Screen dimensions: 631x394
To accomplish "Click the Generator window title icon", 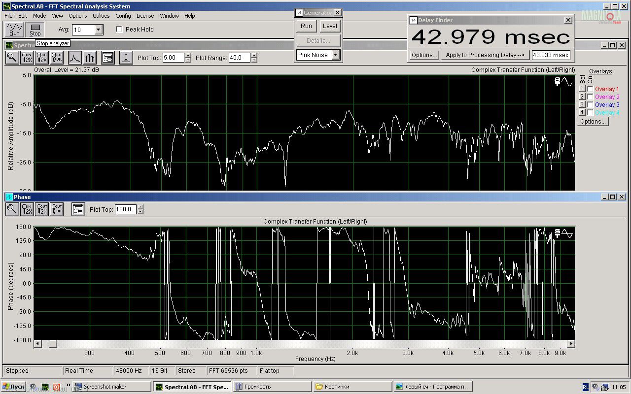I will click(x=299, y=13).
